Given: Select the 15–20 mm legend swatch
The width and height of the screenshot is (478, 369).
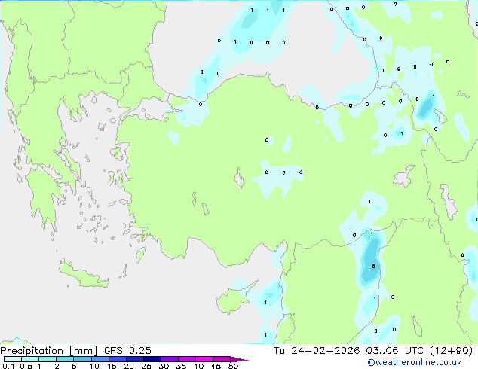Looking at the screenshot, I should 118,359.
